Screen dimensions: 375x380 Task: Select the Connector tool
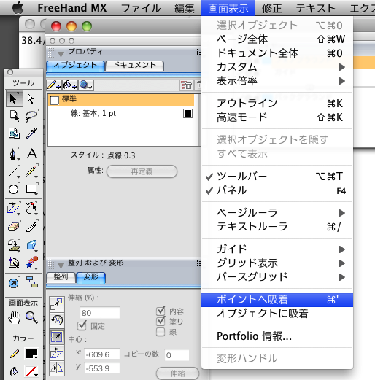[x=31, y=283]
